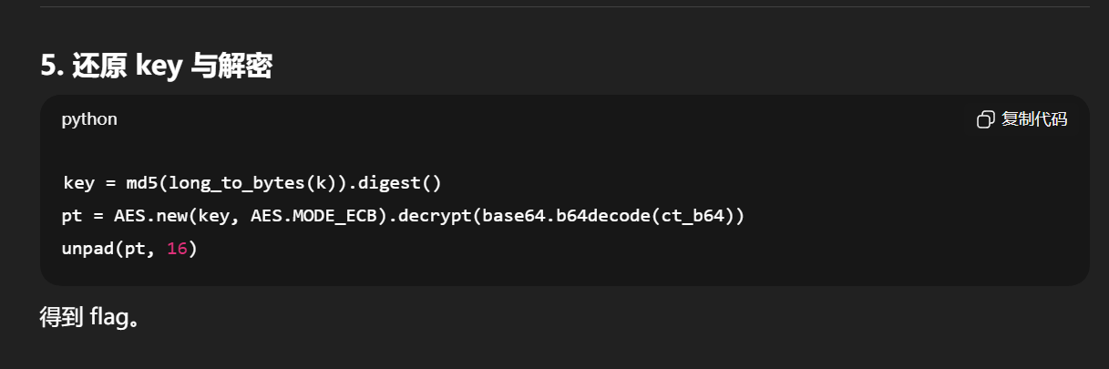Click the pink number 16 in code
The height and width of the screenshot is (369, 1109).
(177, 248)
